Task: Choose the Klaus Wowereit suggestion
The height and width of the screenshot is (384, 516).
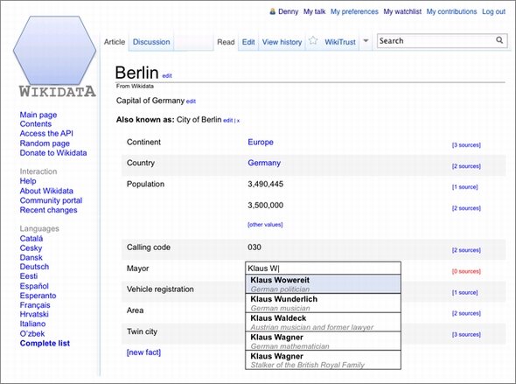Action: click(324, 284)
